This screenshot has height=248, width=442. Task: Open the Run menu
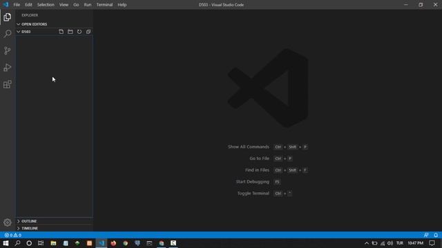click(88, 5)
